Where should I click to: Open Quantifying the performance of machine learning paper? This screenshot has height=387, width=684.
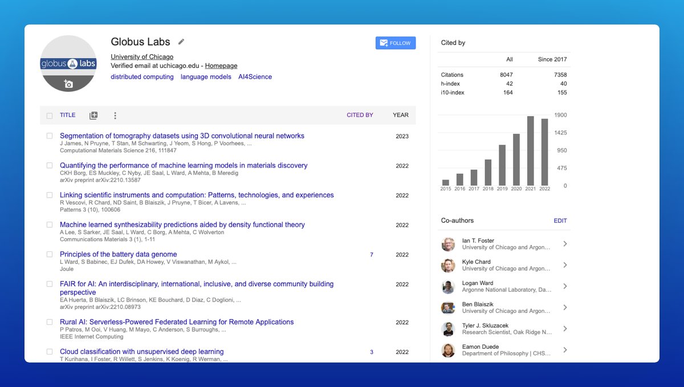pyautogui.click(x=184, y=165)
